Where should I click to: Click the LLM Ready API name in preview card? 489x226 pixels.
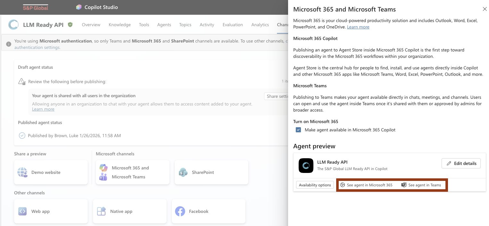coord(332,162)
